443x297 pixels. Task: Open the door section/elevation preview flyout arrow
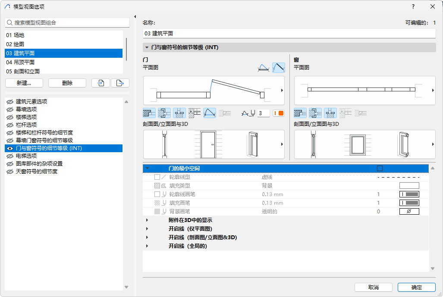coord(282,144)
